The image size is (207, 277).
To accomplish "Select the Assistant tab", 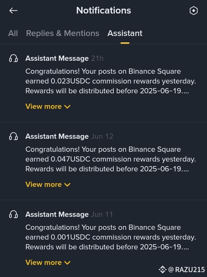I will (125, 33).
